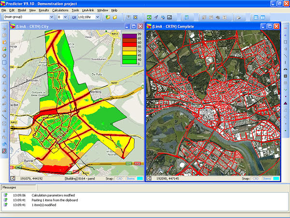
Task: Click the zoom-fit icon in City status bar
Action: tap(12, 178)
